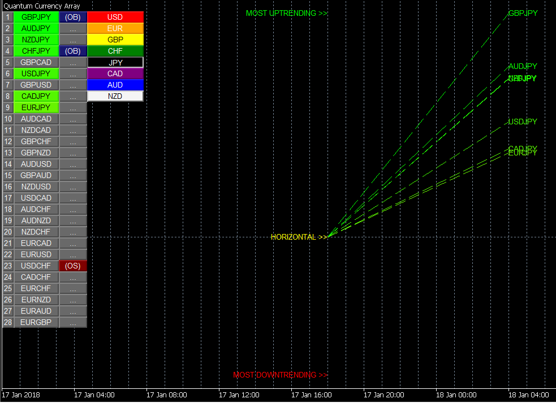
Task: Toggle the (OB) indicator beside GBPJPY
Action: [x=73, y=17]
